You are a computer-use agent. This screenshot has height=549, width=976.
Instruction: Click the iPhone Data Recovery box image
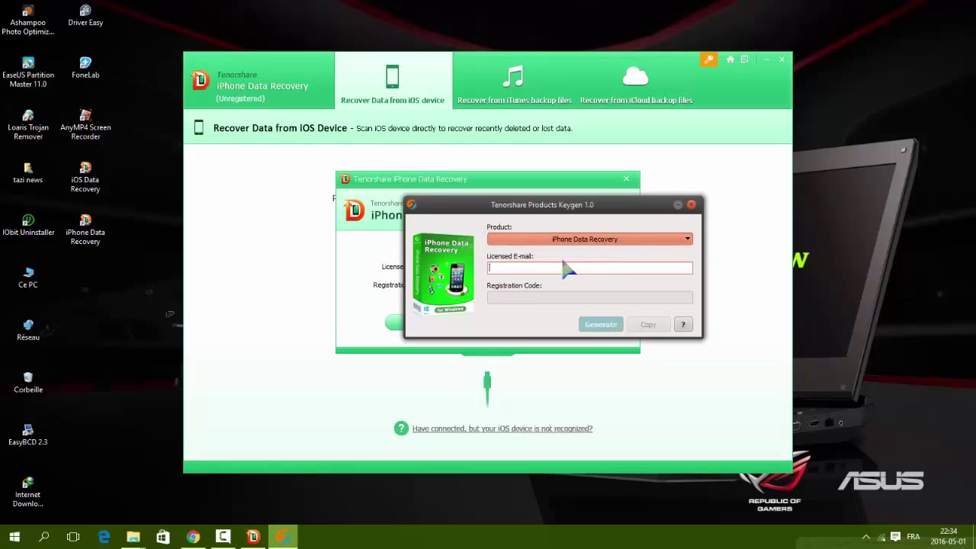[x=444, y=274]
